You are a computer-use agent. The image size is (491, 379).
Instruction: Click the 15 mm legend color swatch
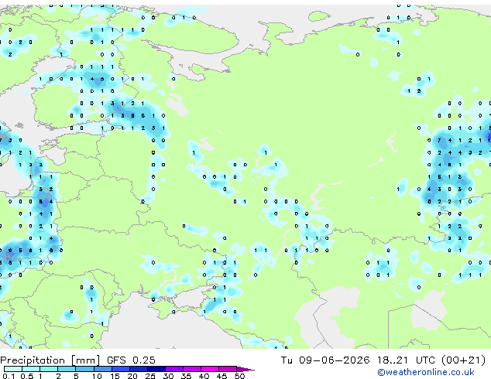121,369
